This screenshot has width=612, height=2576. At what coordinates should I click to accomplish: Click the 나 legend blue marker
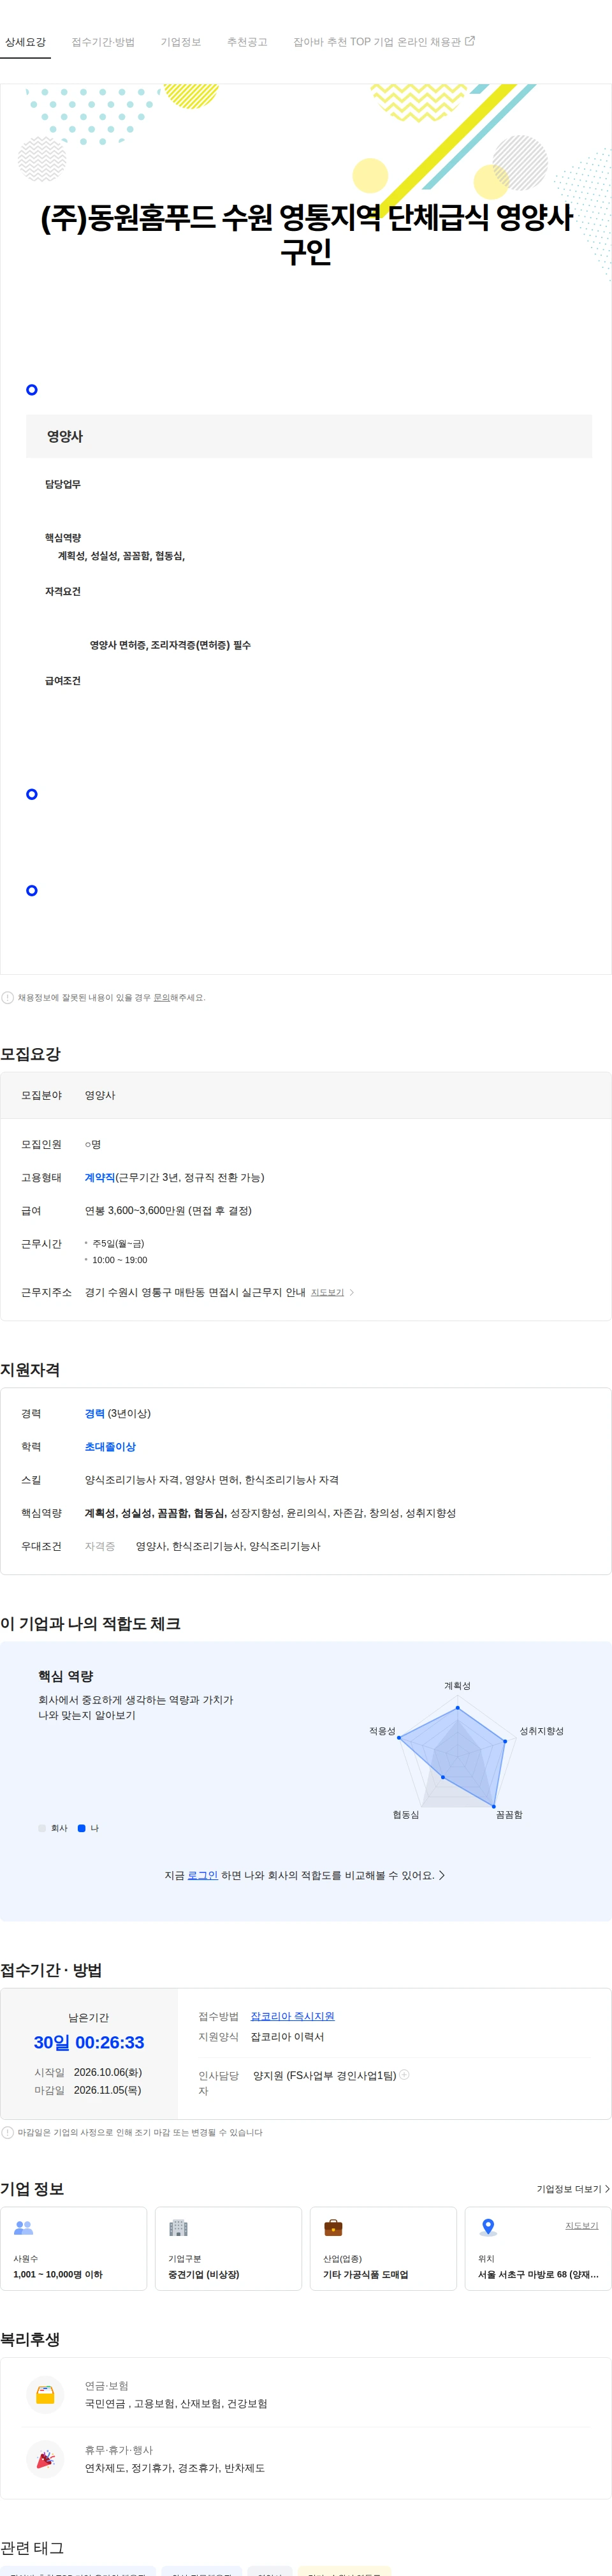[x=82, y=1828]
